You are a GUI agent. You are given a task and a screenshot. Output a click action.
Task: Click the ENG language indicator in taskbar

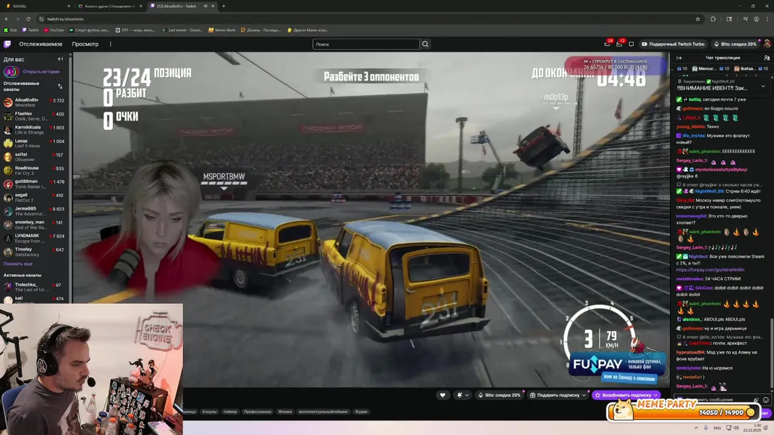pyautogui.click(x=717, y=428)
